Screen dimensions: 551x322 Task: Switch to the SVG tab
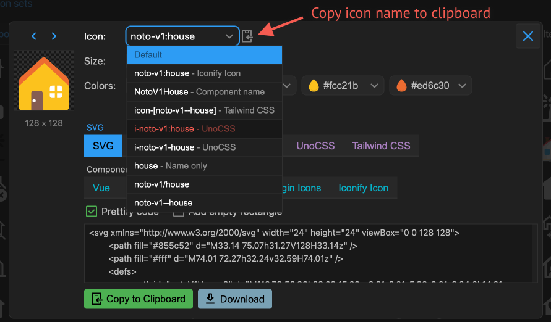103,146
